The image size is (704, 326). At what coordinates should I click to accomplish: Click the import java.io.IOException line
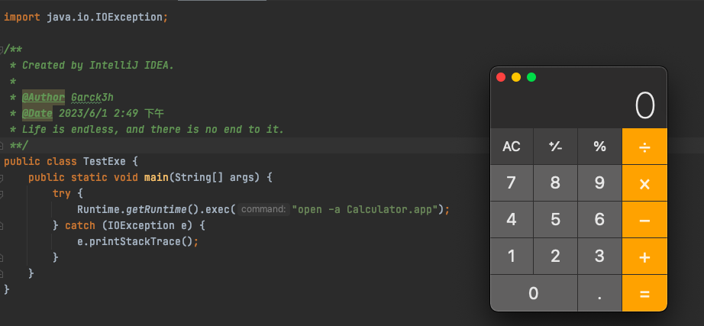point(86,17)
